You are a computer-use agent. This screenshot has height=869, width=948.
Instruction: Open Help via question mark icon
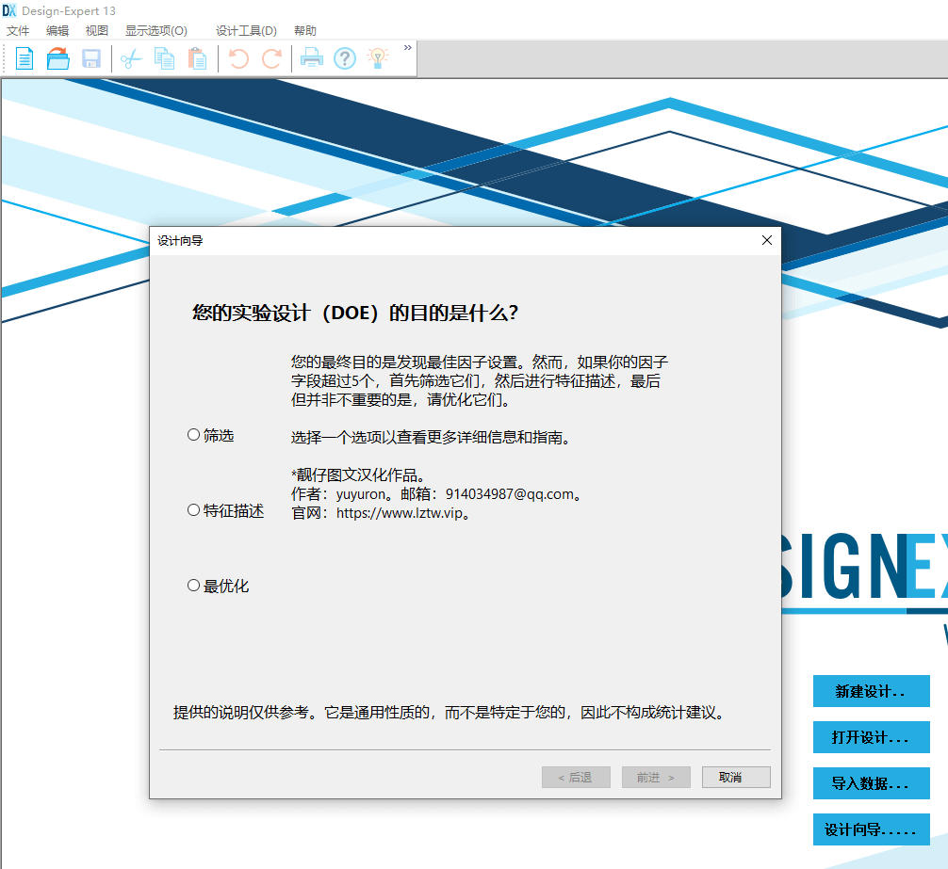[x=345, y=58]
